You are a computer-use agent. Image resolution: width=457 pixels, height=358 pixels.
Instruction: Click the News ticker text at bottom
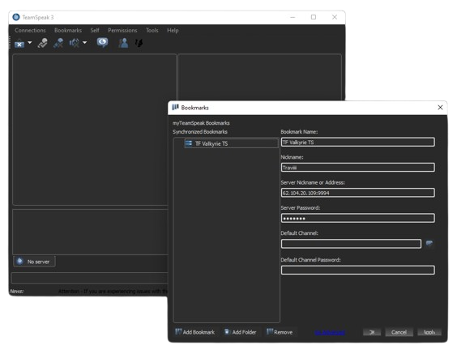click(x=113, y=292)
